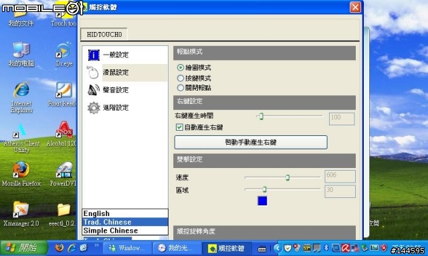Screen dimensions: 428x256
Task: Launch Foxit Reader desktop shortcut
Action: [x=62, y=94]
